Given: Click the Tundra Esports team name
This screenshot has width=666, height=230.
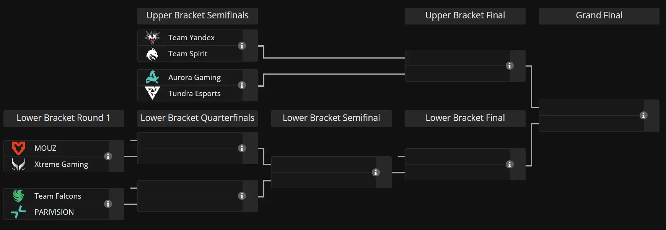Looking at the screenshot, I should pyautogui.click(x=194, y=93).
